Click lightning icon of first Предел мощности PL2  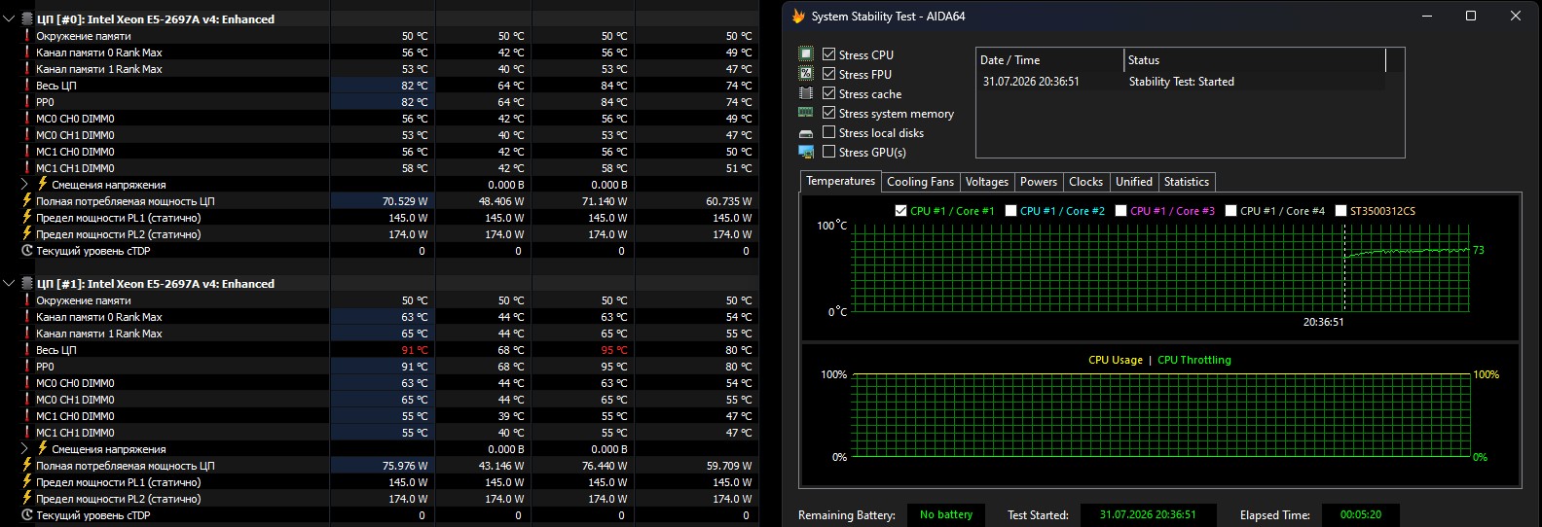point(27,233)
